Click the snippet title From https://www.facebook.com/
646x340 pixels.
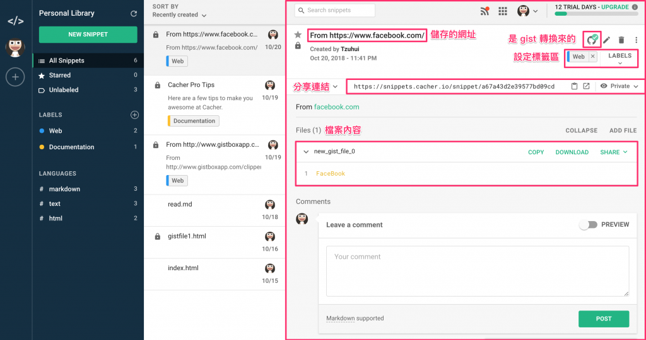coord(367,35)
